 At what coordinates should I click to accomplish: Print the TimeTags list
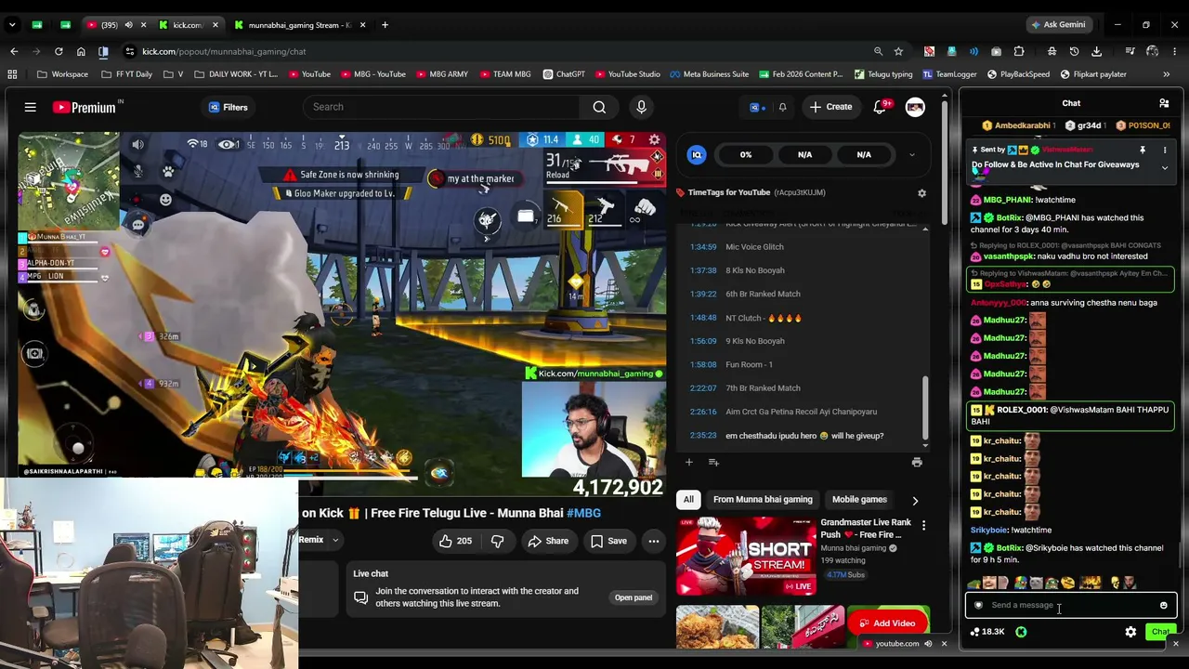917,462
